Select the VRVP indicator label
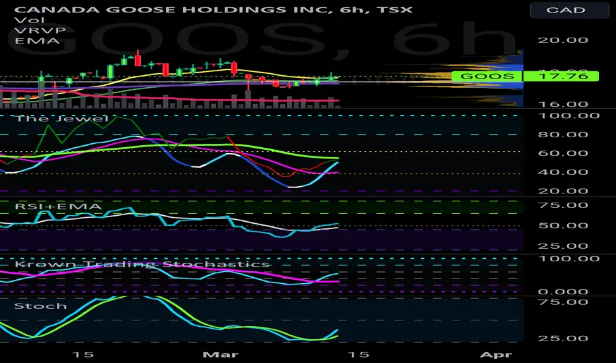This screenshot has height=363, width=616. point(40,30)
